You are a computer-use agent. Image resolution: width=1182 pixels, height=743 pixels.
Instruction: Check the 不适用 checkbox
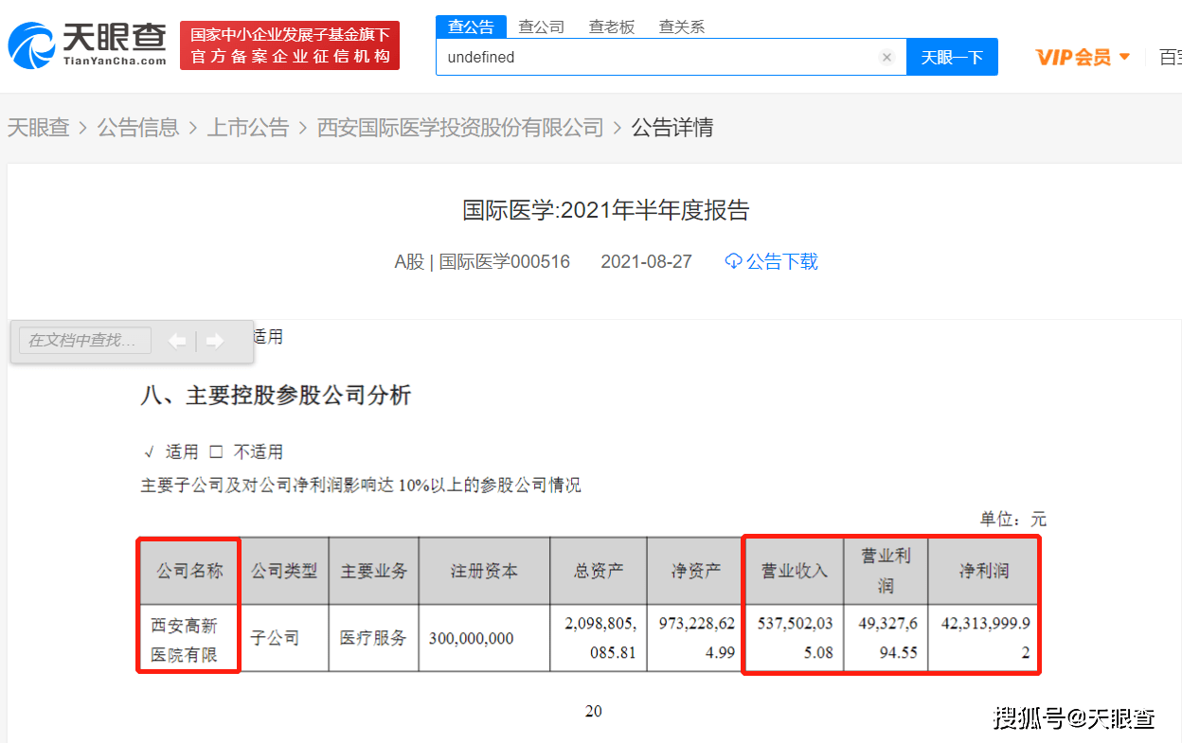point(215,451)
